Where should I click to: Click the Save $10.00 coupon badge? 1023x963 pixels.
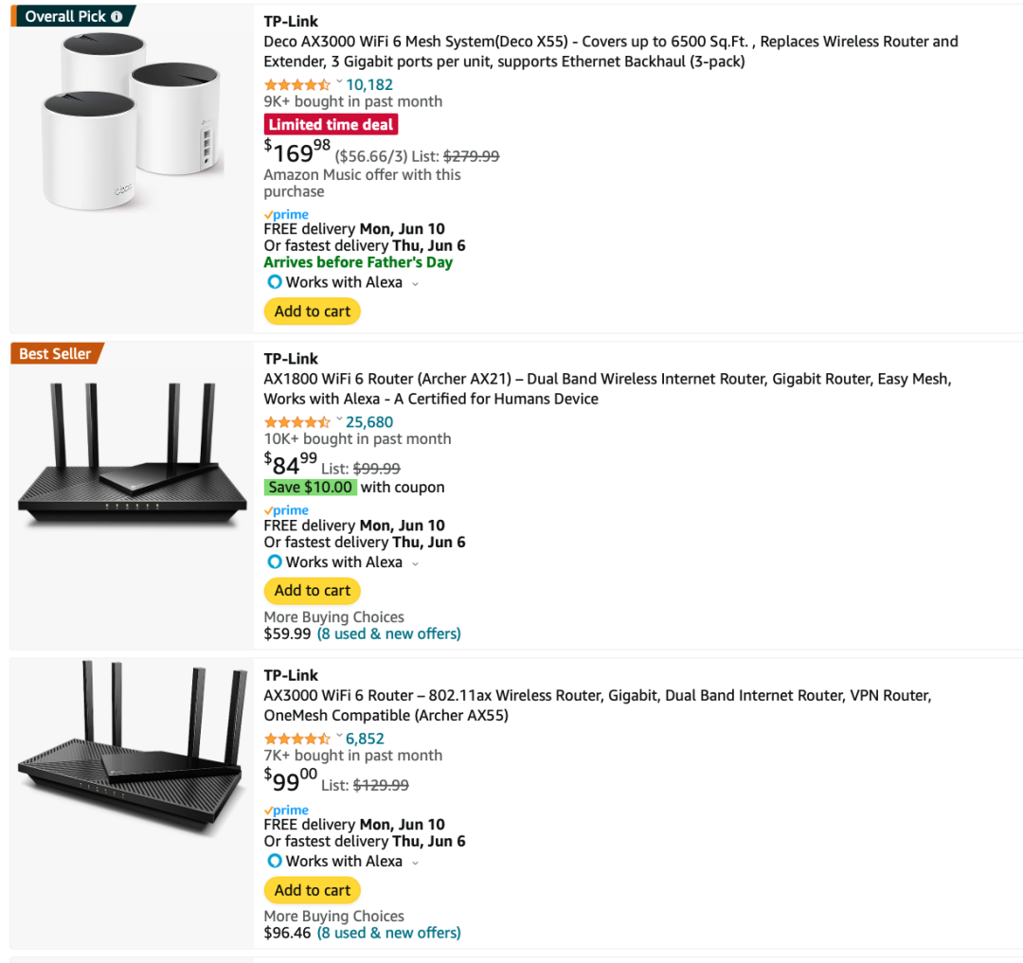311,488
